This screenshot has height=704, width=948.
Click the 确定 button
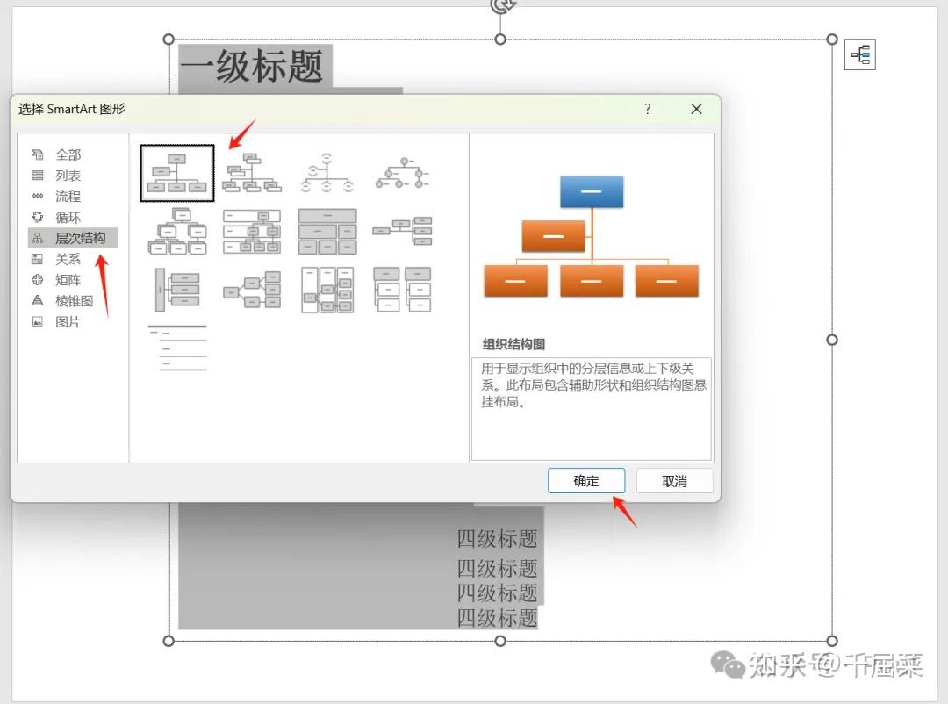point(585,480)
